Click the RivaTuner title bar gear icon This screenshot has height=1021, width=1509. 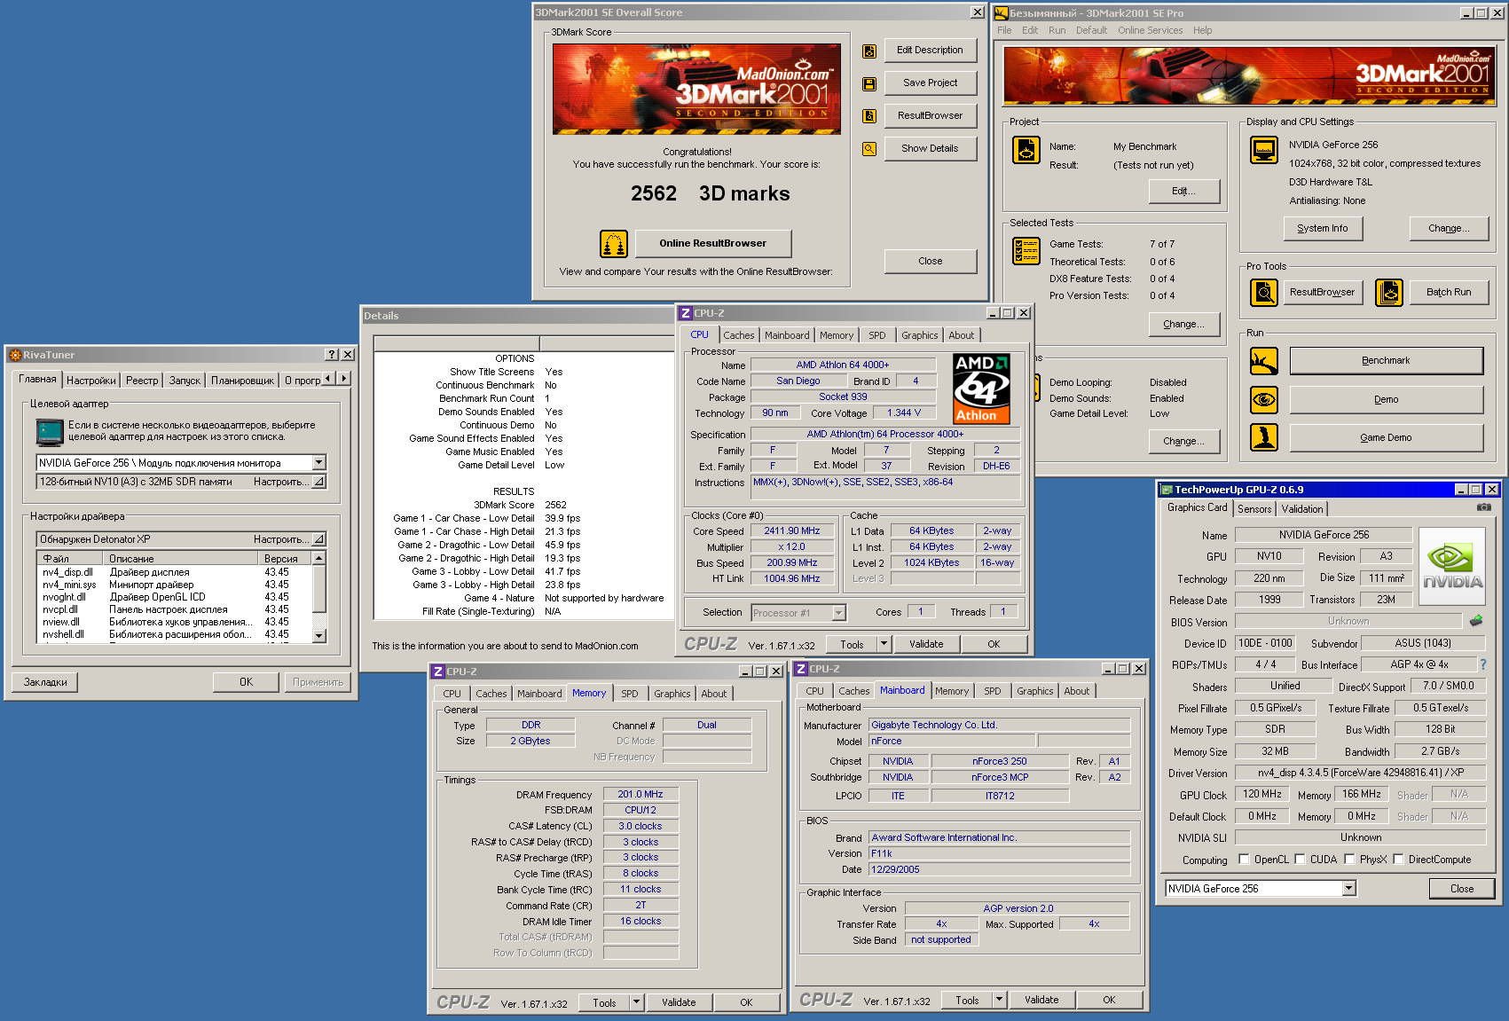click(15, 355)
